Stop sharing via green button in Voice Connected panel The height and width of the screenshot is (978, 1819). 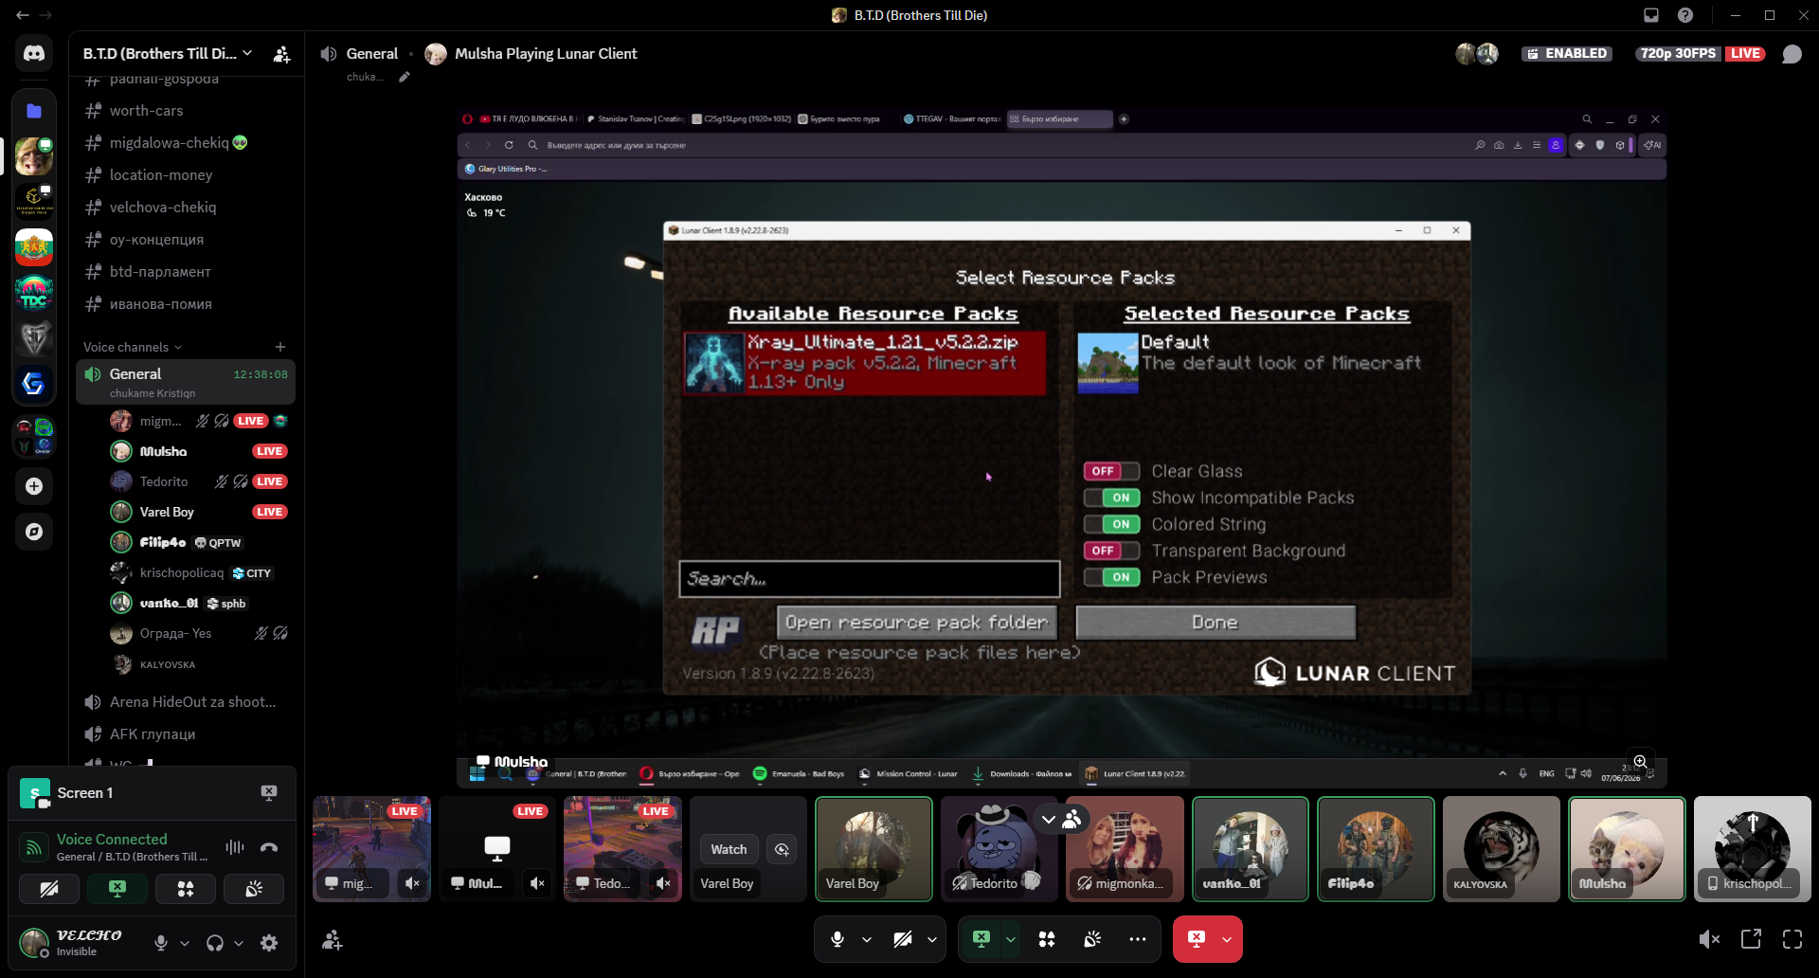117,889
